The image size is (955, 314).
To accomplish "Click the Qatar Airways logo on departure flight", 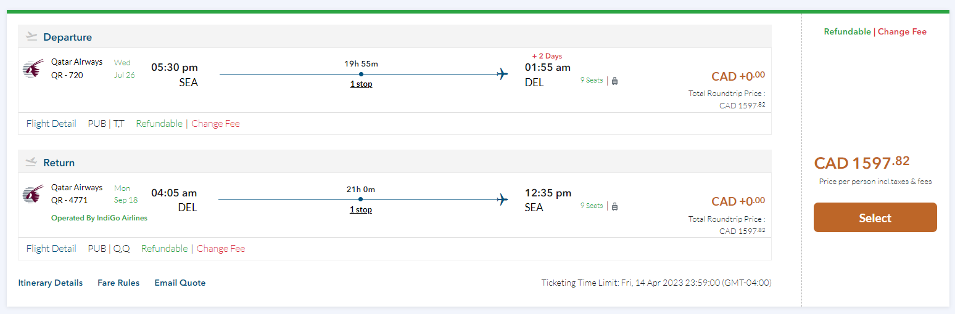I will [33, 68].
